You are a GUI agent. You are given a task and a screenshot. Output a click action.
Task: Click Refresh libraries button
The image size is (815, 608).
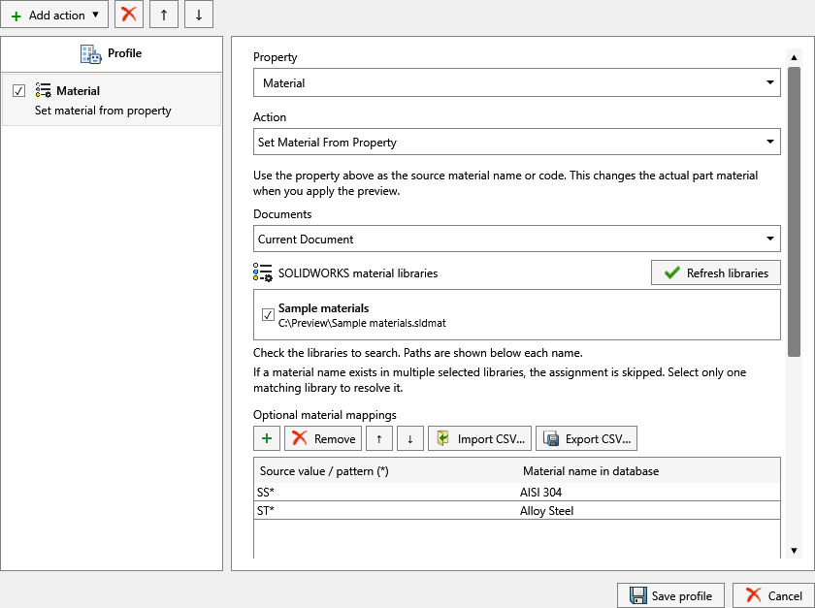[716, 272]
